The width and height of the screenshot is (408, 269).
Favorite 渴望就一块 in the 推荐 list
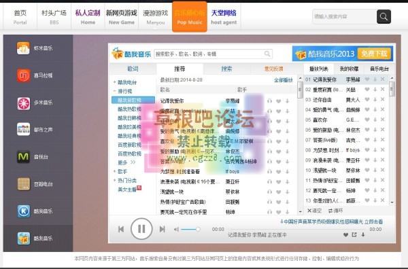click(x=278, y=192)
